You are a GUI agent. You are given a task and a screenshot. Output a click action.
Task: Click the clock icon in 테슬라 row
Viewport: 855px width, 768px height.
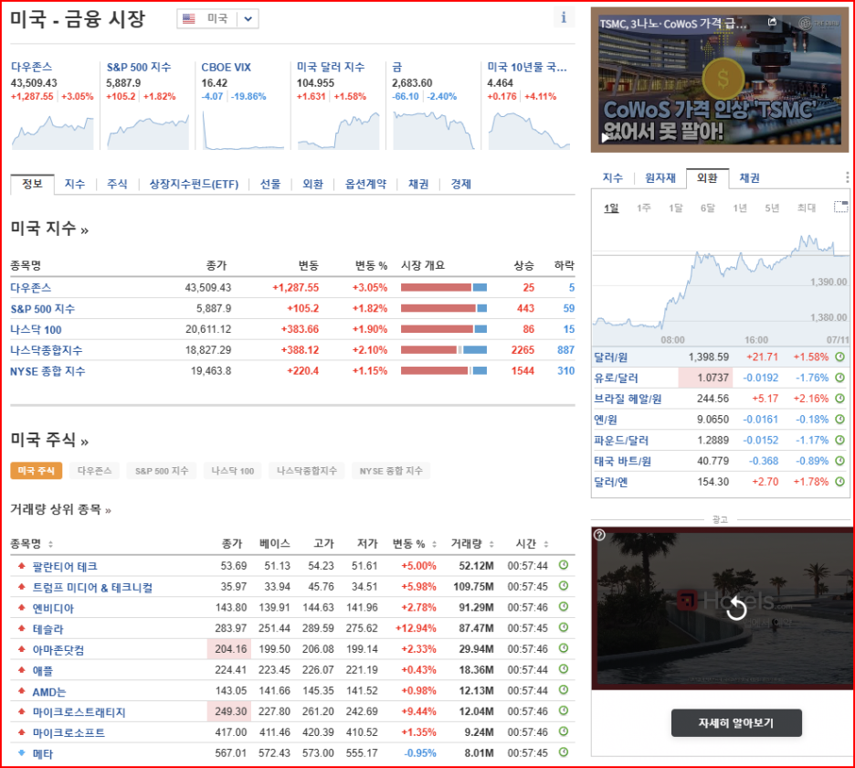tap(564, 627)
